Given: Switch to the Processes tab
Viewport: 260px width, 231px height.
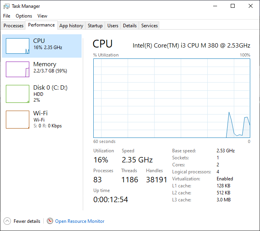Looking at the screenshot, I should point(14,26).
